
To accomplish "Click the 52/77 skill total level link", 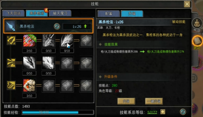I will click(152, 112).
